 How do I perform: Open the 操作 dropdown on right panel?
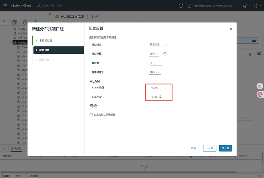coord(255,41)
